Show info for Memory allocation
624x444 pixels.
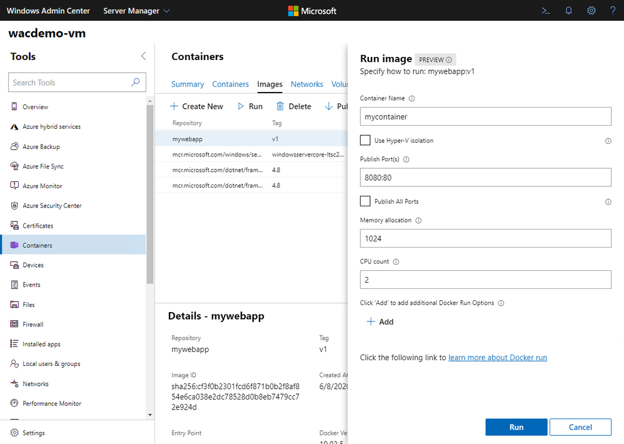pos(419,220)
